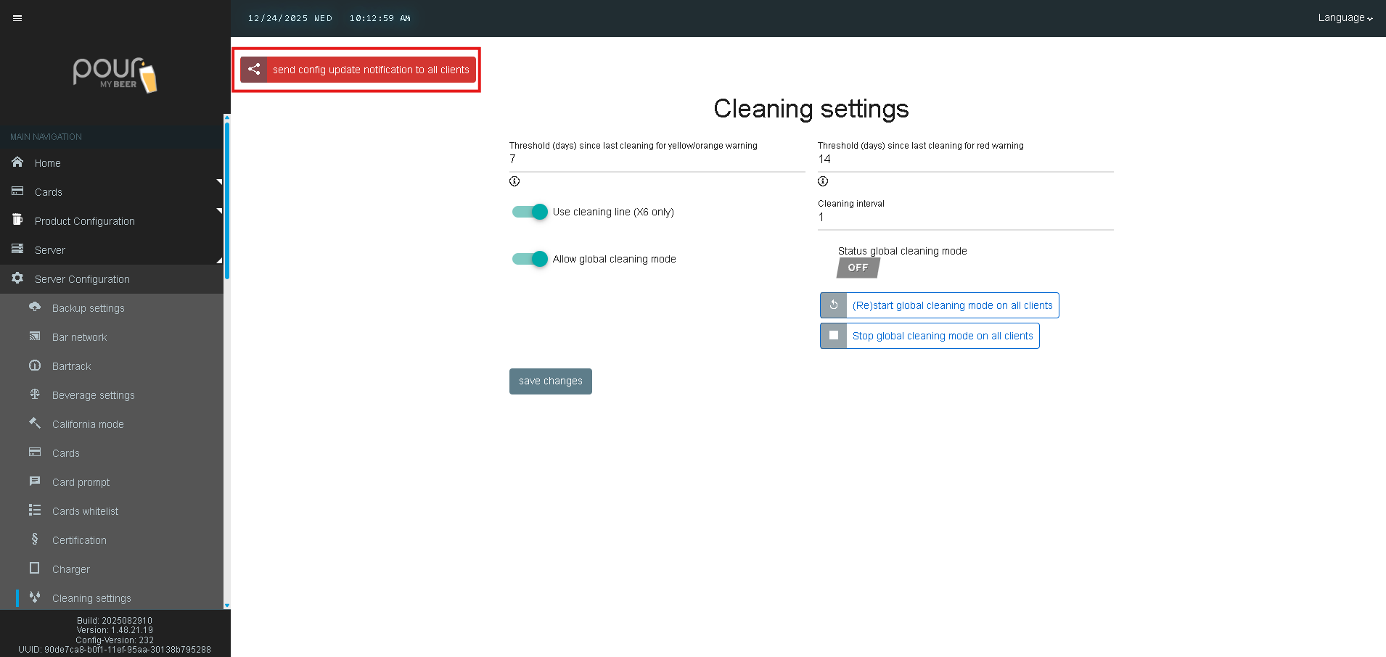
Task: Click the Certification section-sign icon
Action: pyautogui.click(x=35, y=540)
